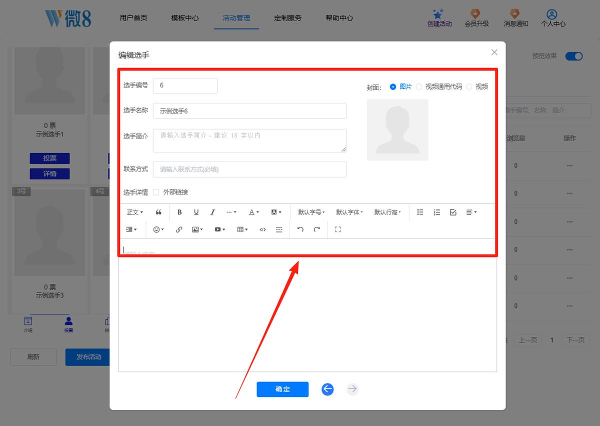Open 会员升级 in the top bar
This screenshot has height=426, width=600.
[476, 18]
